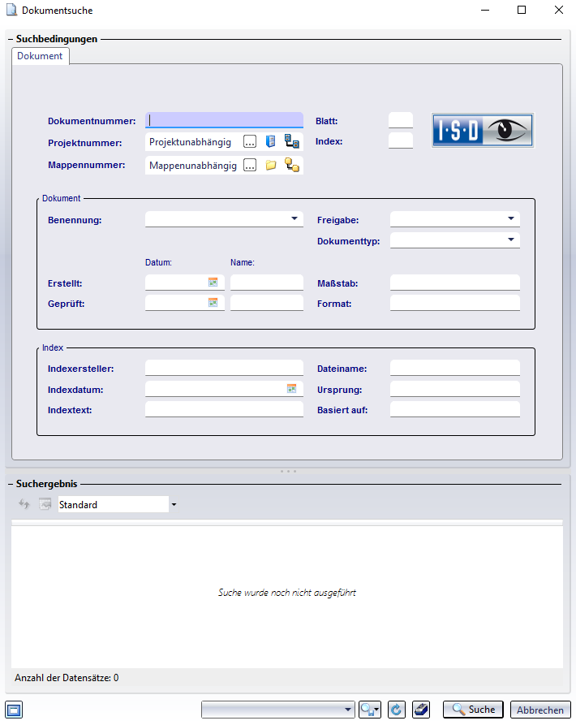This screenshot has width=576, height=725.
Task: Open calendar picker for Indexdatum
Action: (x=291, y=388)
